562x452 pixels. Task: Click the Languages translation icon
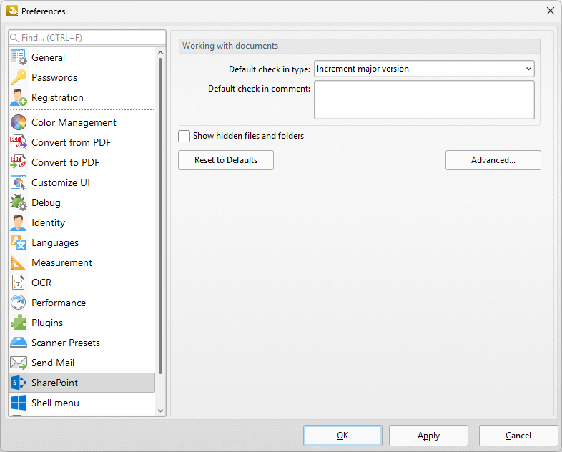tap(19, 243)
